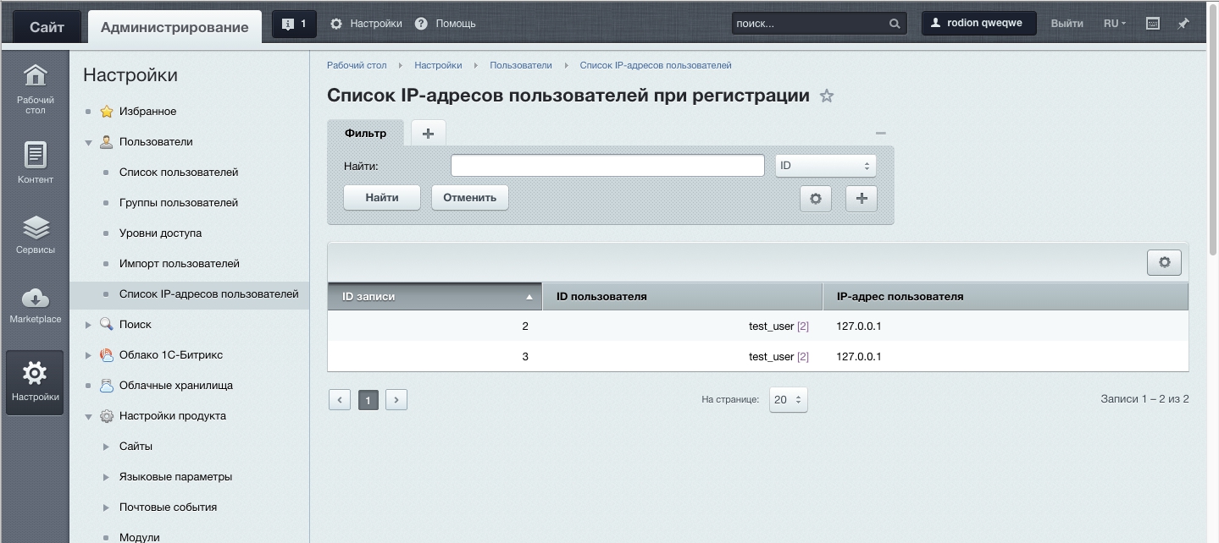The image size is (1219, 543).
Task: Open the ID field selector next to search
Action: [823, 165]
